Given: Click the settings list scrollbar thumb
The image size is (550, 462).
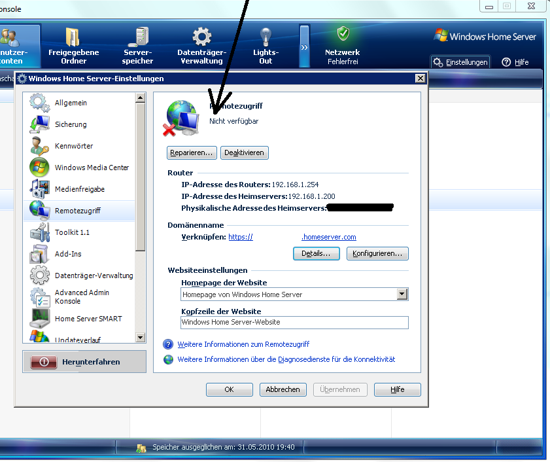Looking at the screenshot, I should tap(141, 177).
